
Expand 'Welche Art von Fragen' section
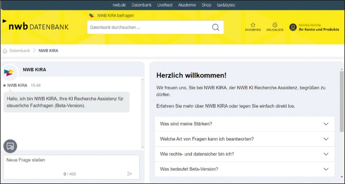[326, 139]
